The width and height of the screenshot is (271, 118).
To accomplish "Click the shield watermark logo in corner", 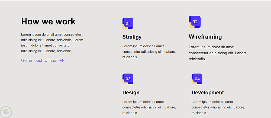I will tap(6, 112).
